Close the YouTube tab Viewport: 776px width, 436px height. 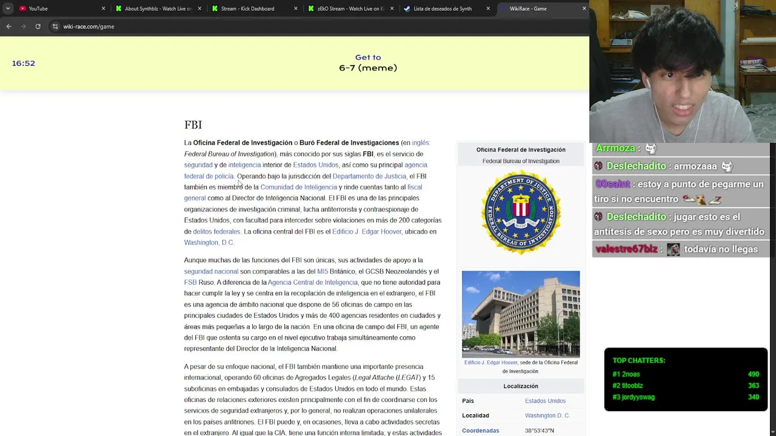point(103,8)
